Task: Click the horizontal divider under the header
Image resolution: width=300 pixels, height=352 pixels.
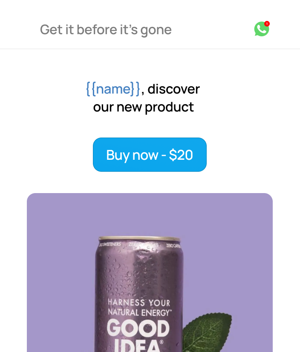Action: (150, 49)
